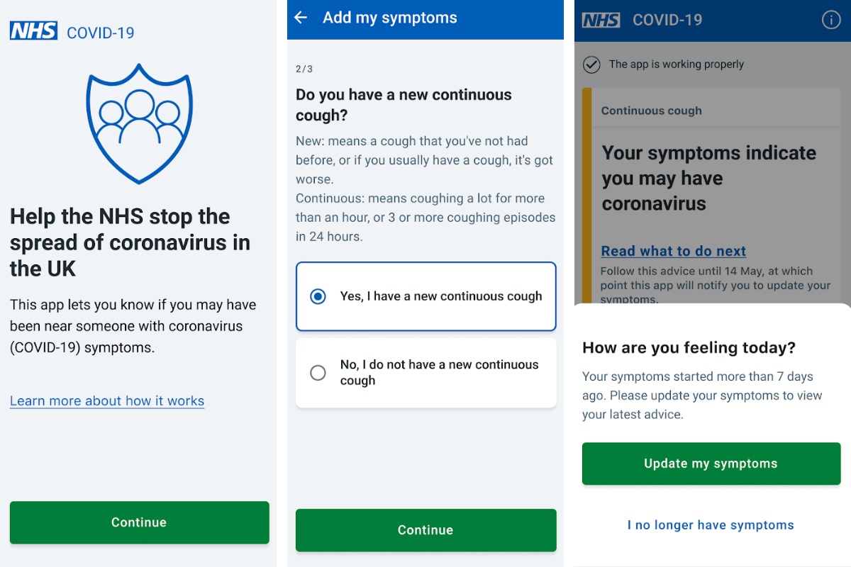Image resolution: width=851 pixels, height=567 pixels.
Task: Tap the back arrow in Add my symptoms
Action: click(301, 18)
